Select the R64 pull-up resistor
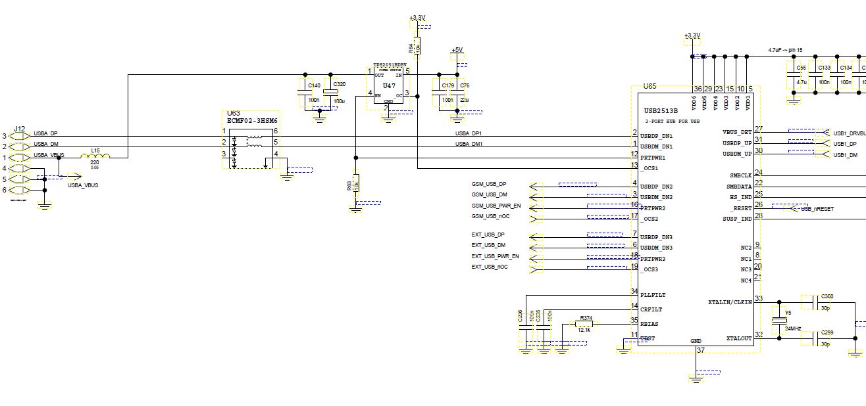 click(x=417, y=47)
